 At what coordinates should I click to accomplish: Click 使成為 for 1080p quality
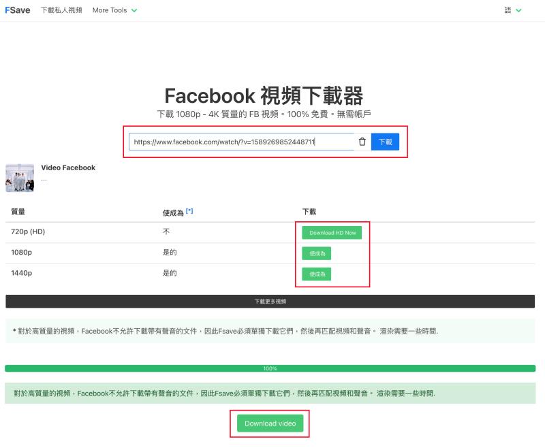(x=315, y=253)
